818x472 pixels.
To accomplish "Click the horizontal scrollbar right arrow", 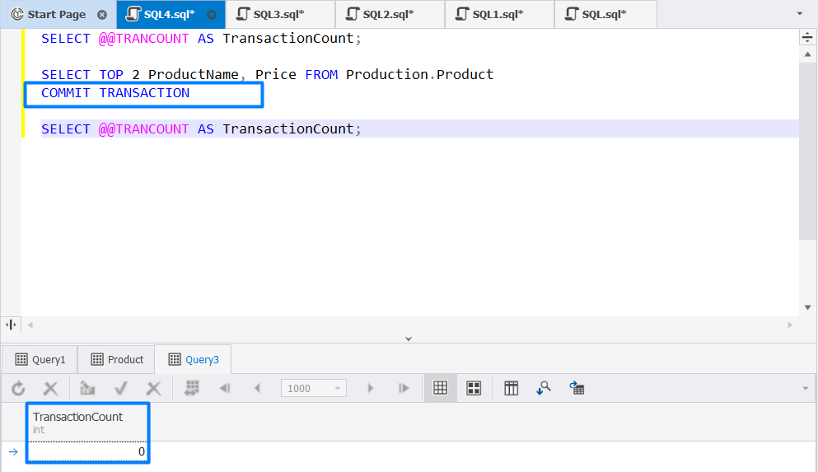I will pos(790,325).
